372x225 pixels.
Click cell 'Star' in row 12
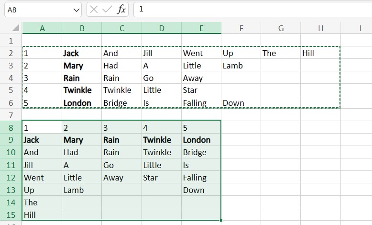162,178
